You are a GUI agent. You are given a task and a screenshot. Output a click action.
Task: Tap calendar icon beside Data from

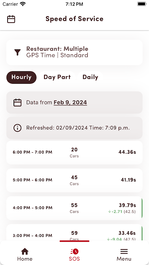(18, 102)
